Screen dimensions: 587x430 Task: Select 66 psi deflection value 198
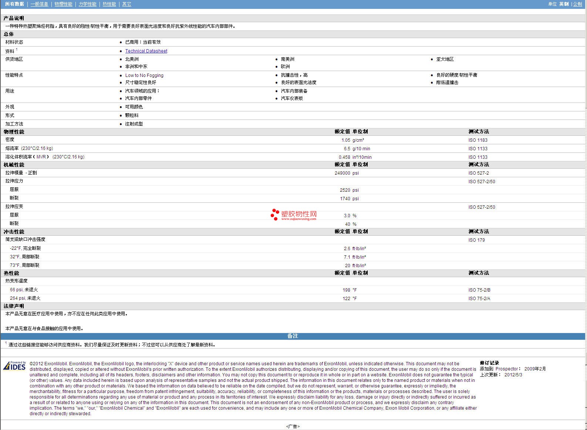346,290
